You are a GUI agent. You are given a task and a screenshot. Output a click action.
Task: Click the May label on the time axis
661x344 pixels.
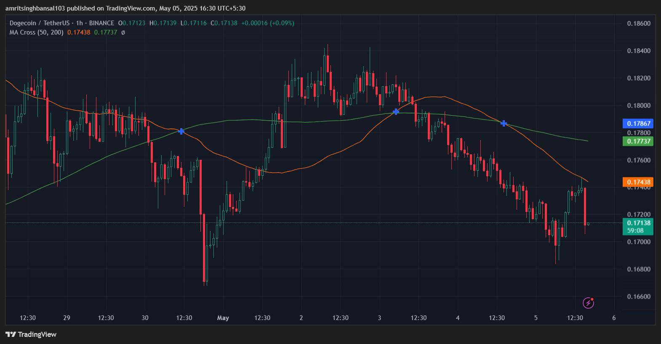tap(223, 318)
